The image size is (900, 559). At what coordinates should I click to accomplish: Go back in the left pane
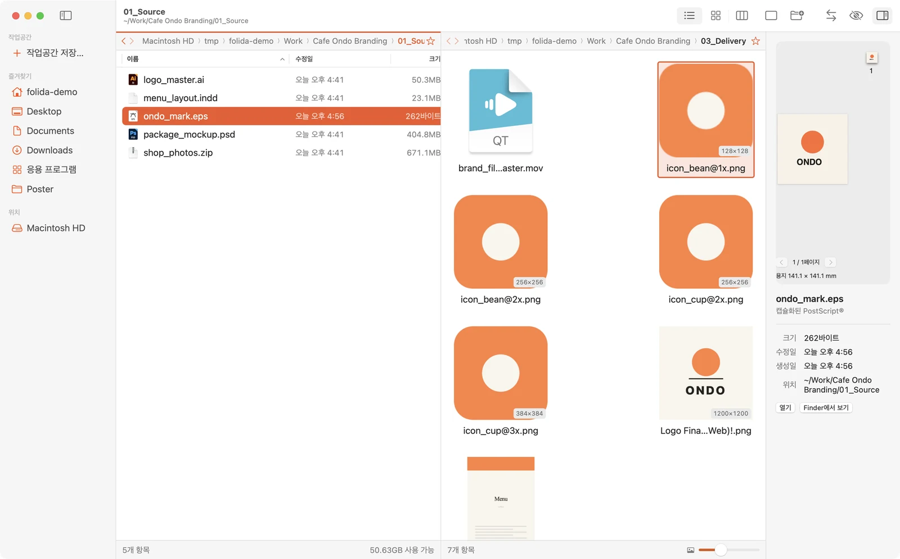click(x=124, y=41)
